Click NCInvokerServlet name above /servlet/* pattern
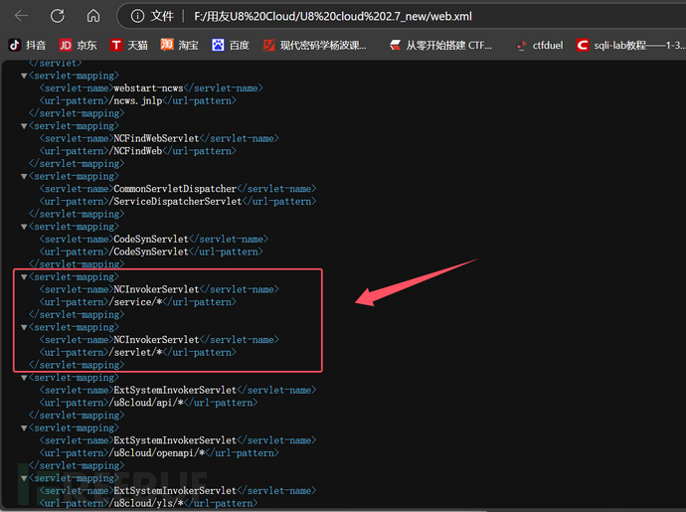Image resolution: width=686 pixels, height=512 pixels. [x=156, y=340]
